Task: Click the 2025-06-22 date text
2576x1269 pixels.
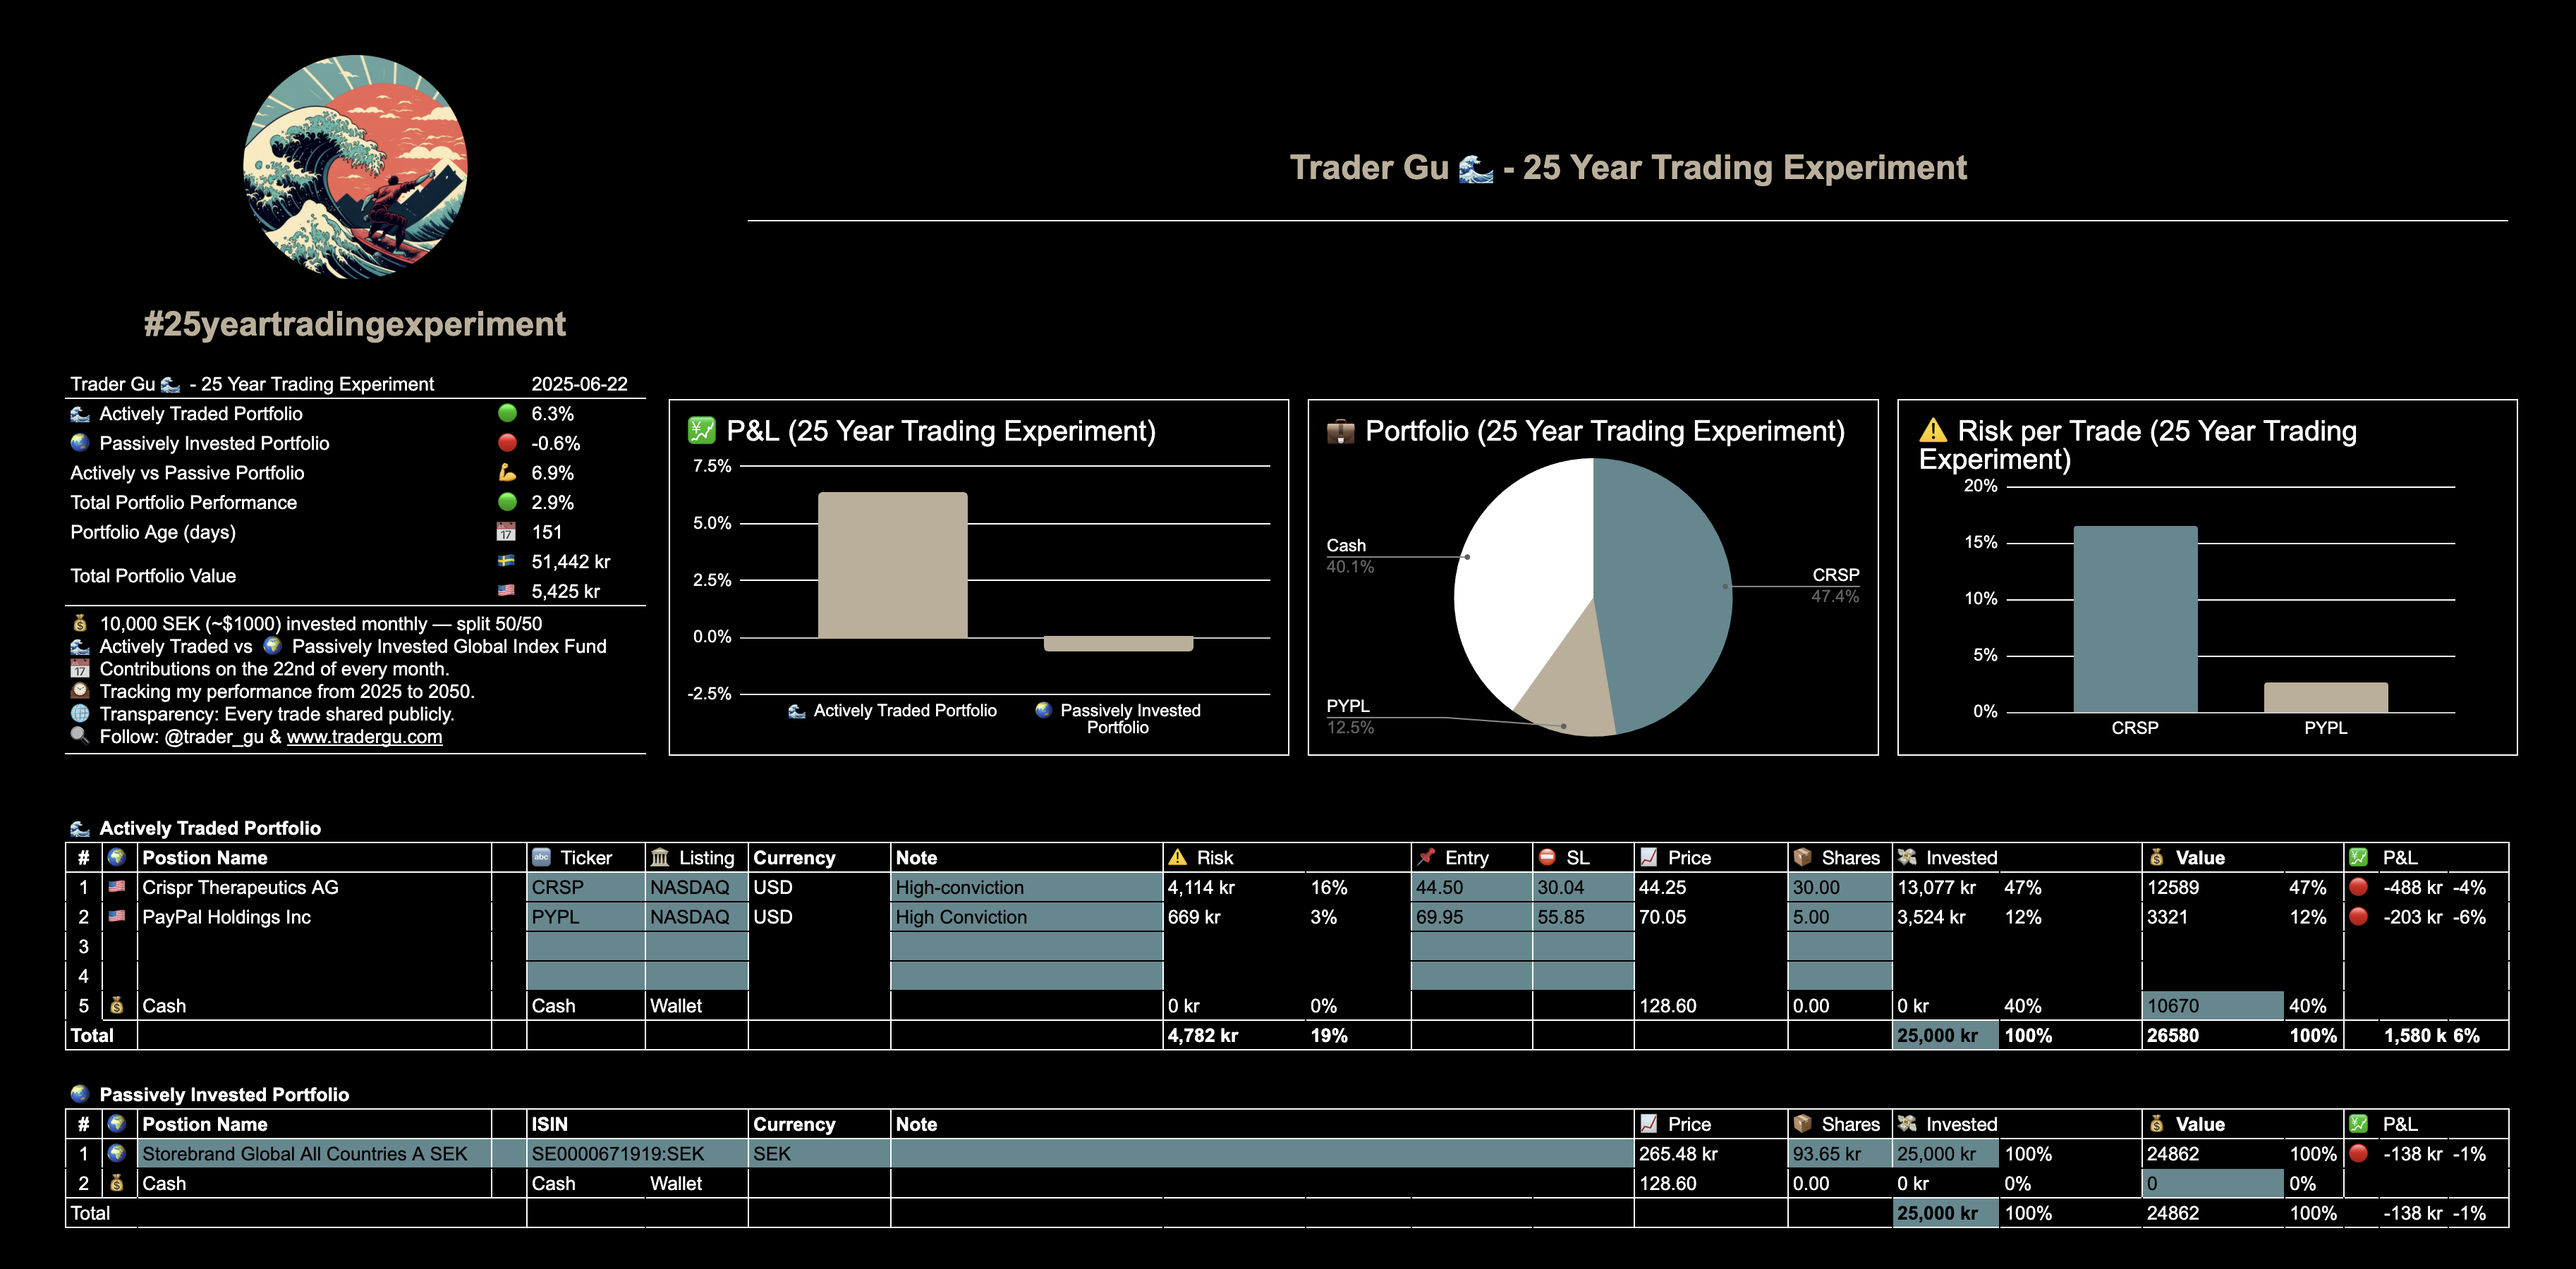Action: (579, 384)
